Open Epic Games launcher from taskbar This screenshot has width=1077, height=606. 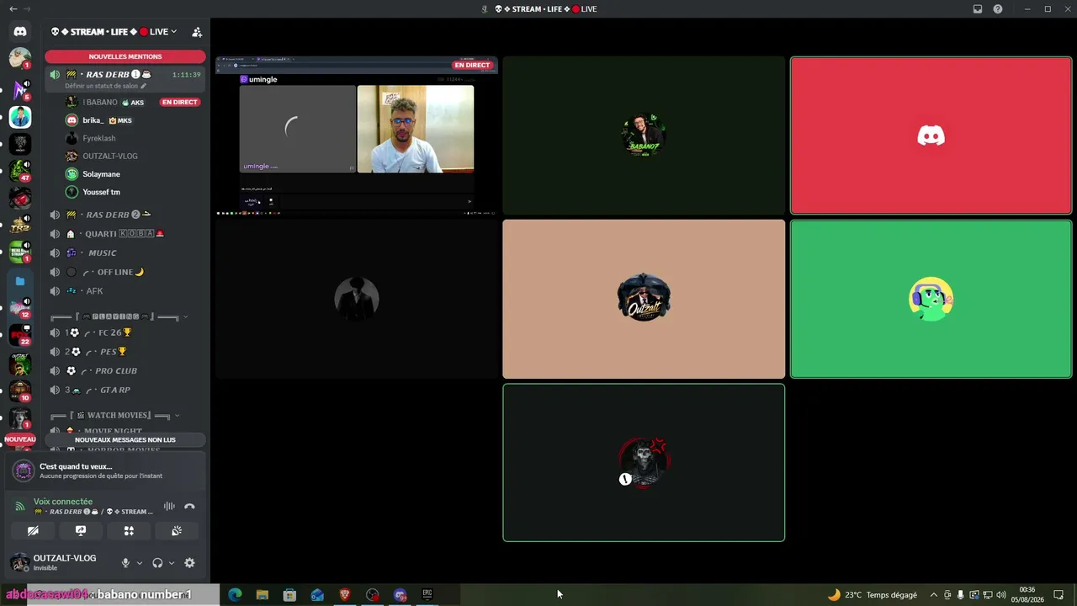(x=427, y=595)
